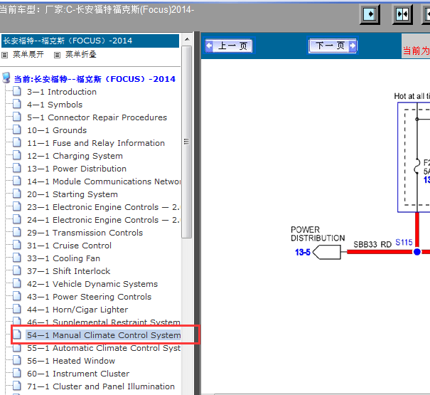Open 10—1 Grounds entry
This screenshot has width=430, height=395.
(57, 130)
